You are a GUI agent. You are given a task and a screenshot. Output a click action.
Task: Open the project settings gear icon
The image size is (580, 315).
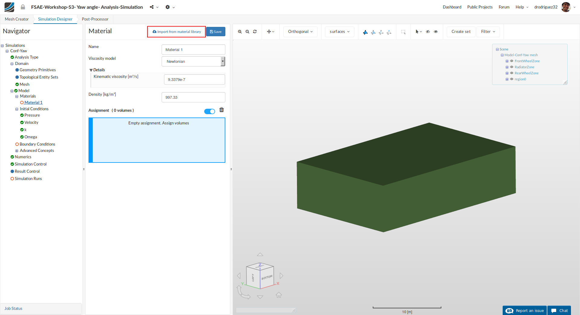[168, 7]
